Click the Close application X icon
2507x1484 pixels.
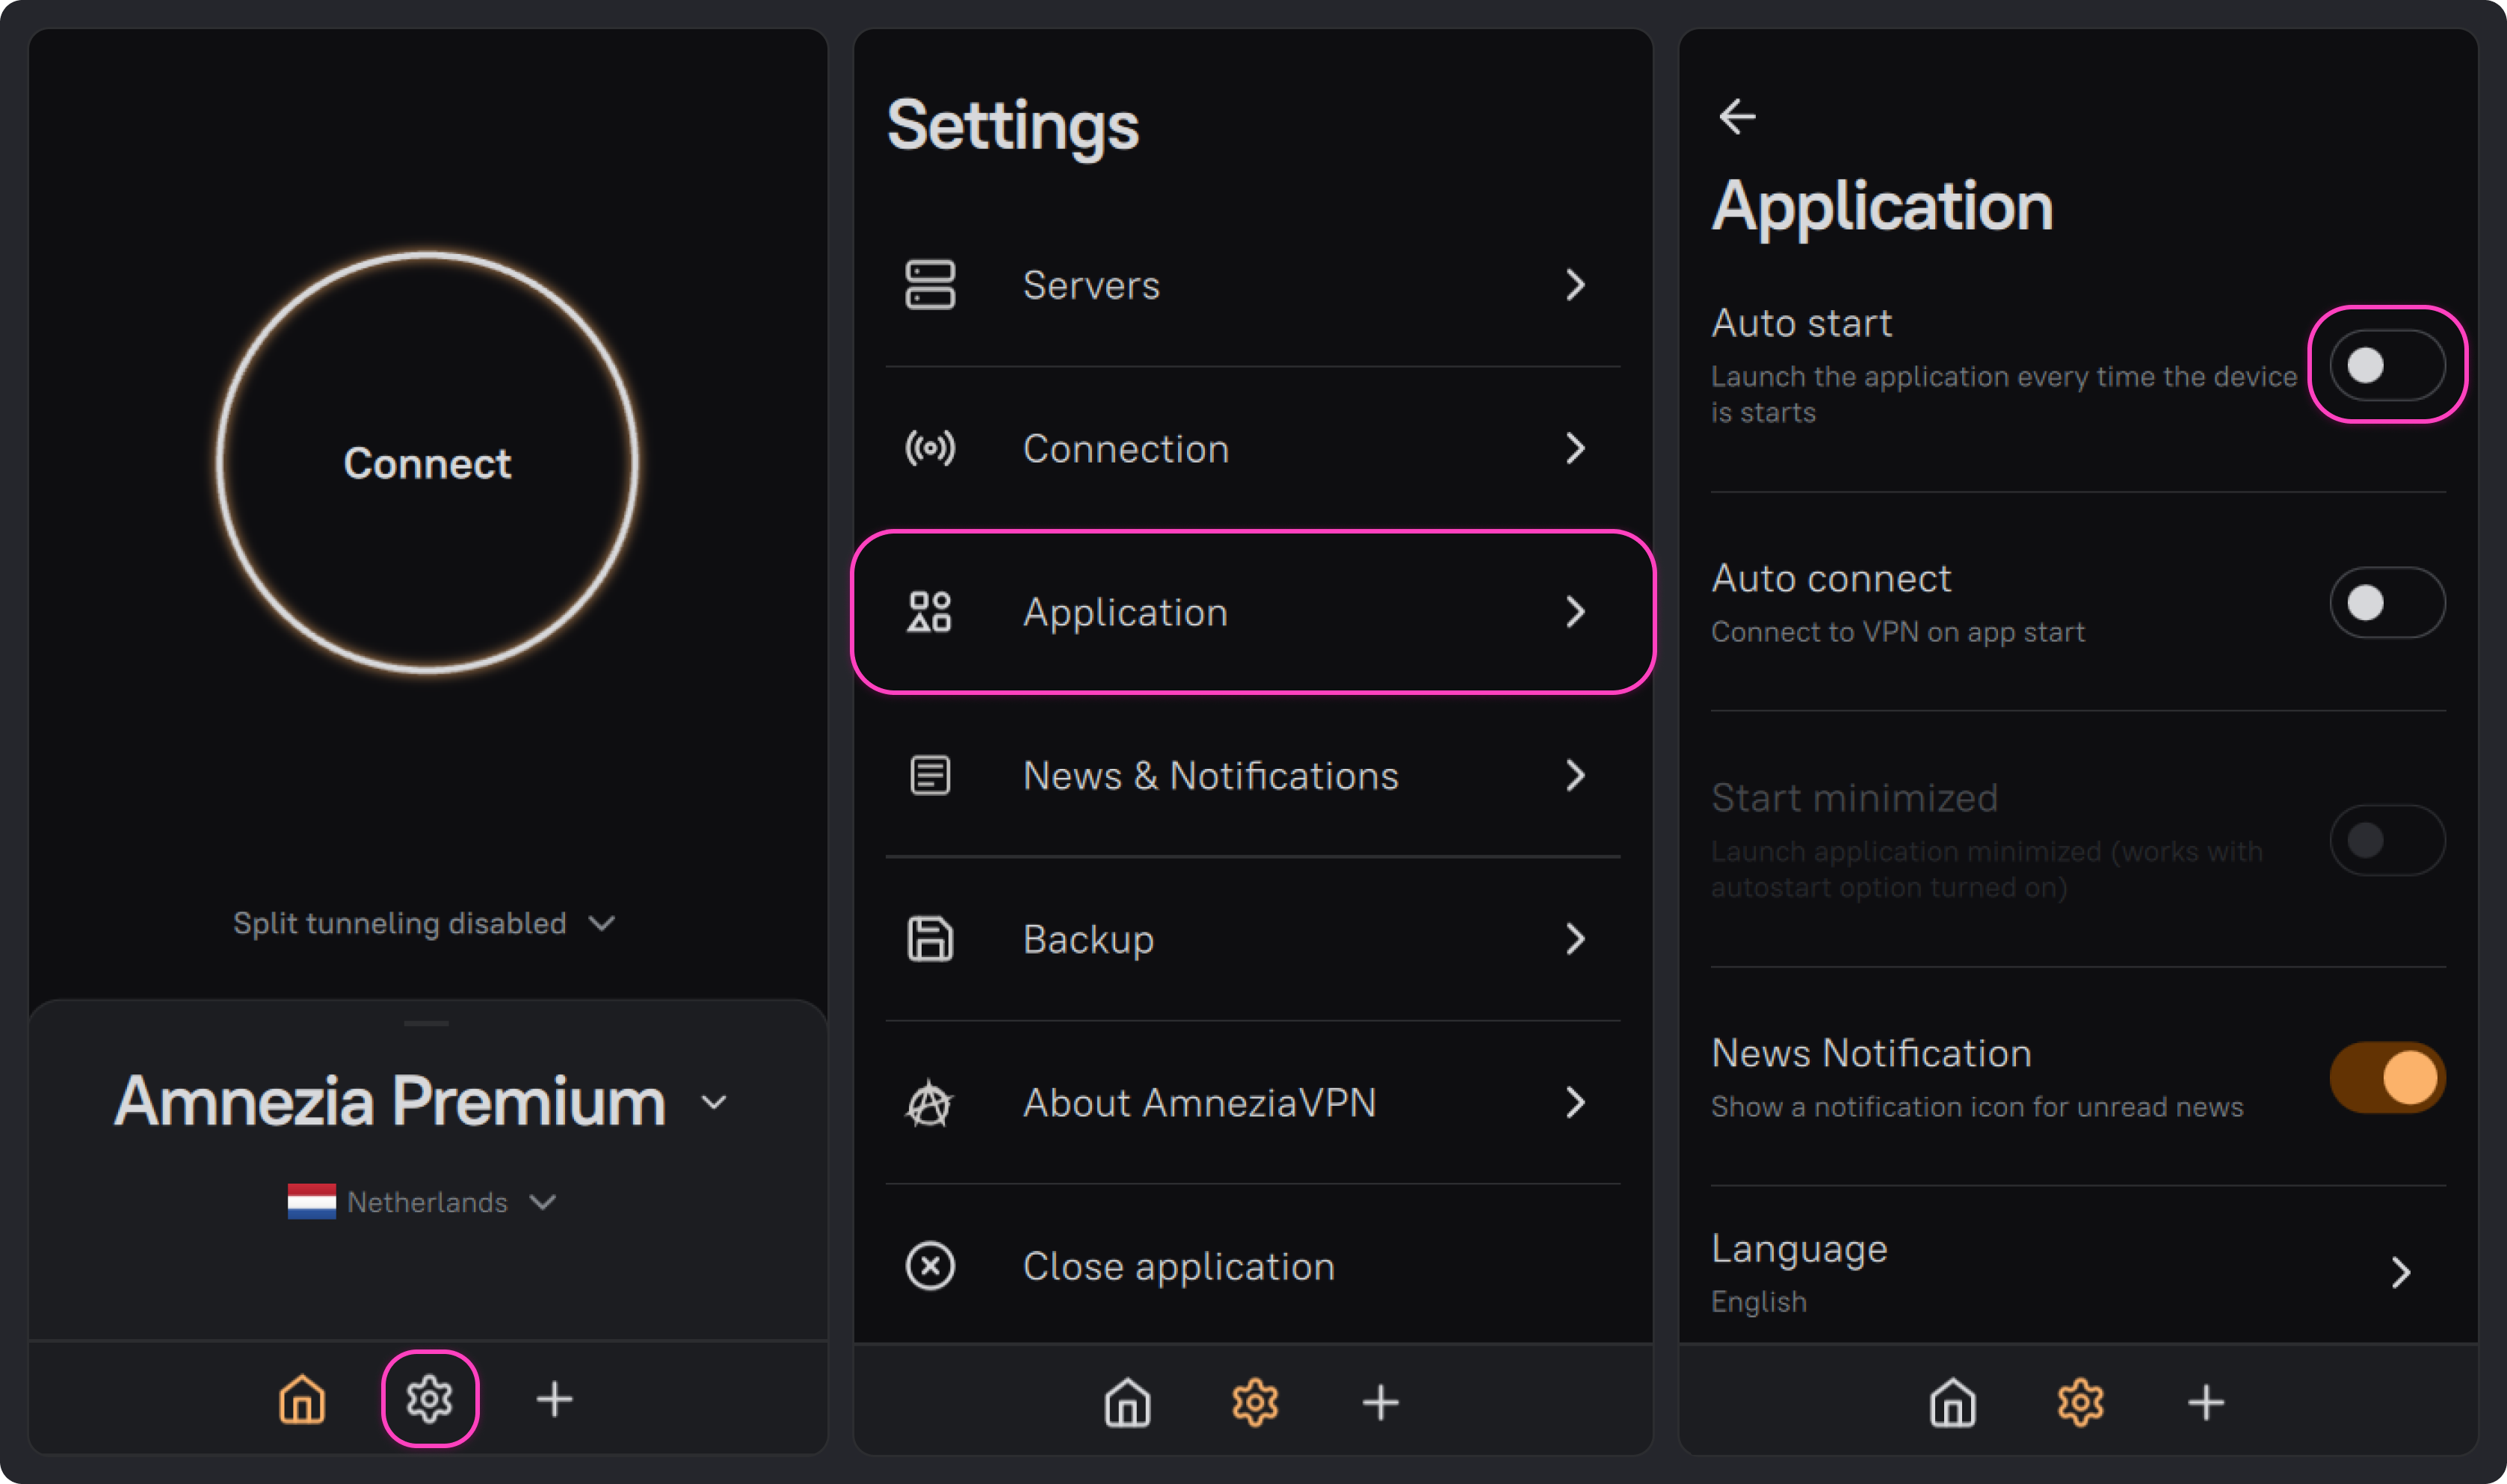point(930,1266)
